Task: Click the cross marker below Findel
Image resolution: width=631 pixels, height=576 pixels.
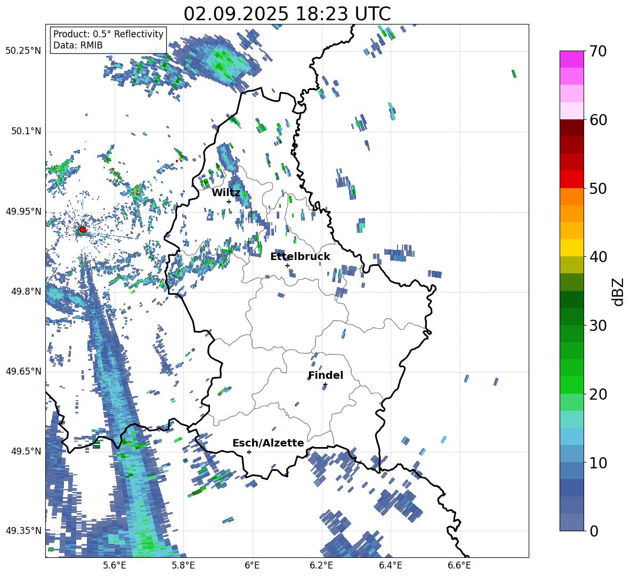Action: coord(325,385)
